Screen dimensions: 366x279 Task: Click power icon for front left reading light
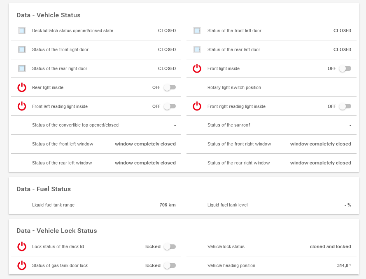coord(22,106)
